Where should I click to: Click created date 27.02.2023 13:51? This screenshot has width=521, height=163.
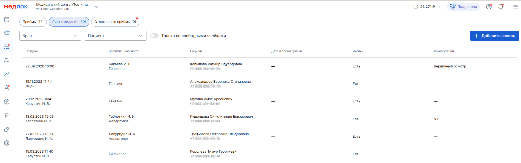(39, 134)
